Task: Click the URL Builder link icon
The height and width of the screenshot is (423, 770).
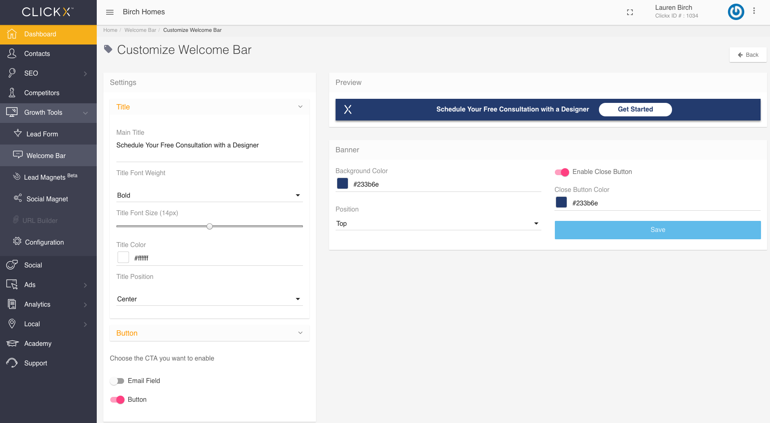Action: 16,220
